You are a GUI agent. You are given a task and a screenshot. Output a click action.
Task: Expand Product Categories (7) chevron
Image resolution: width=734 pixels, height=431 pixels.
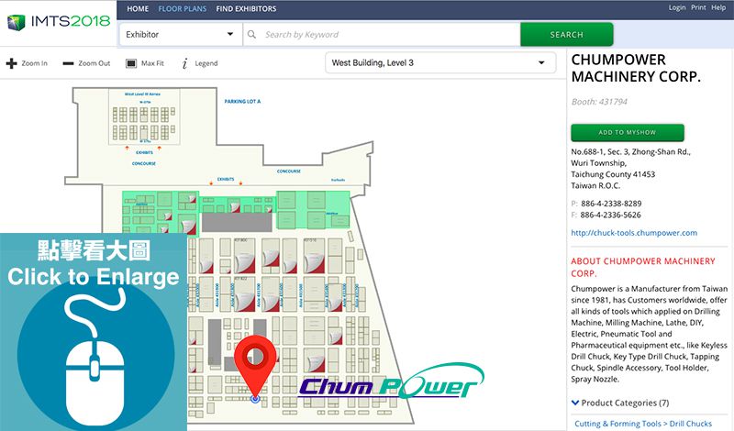click(x=575, y=403)
